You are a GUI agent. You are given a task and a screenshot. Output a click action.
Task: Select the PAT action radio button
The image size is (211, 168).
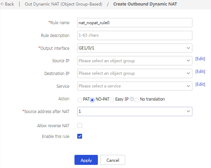[80, 100]
